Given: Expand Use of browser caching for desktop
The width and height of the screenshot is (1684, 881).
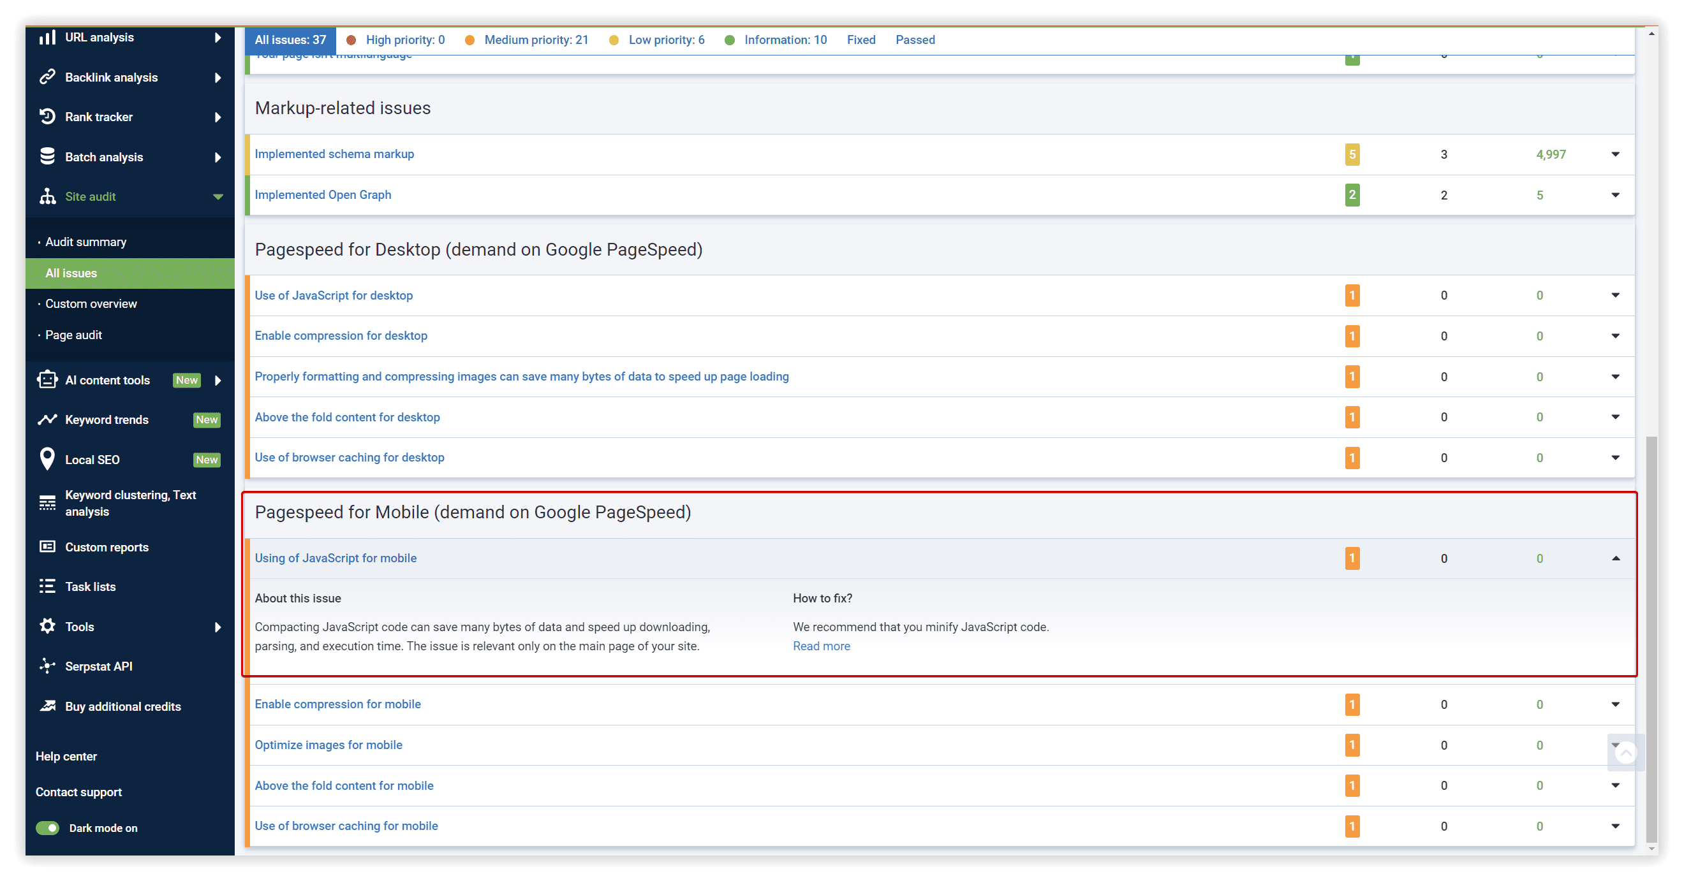Looking at the screenshot, I should pos(1615,458).
